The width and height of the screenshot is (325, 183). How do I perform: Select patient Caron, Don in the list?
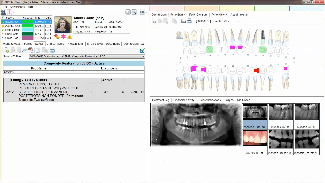click(26, 38)
